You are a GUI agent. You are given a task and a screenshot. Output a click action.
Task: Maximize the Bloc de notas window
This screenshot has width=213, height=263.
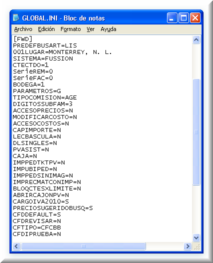point(183,17)
